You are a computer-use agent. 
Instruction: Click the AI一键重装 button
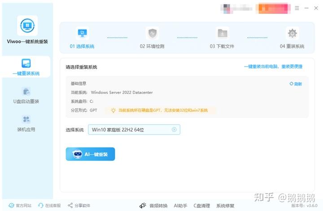[x=90, y=154]
